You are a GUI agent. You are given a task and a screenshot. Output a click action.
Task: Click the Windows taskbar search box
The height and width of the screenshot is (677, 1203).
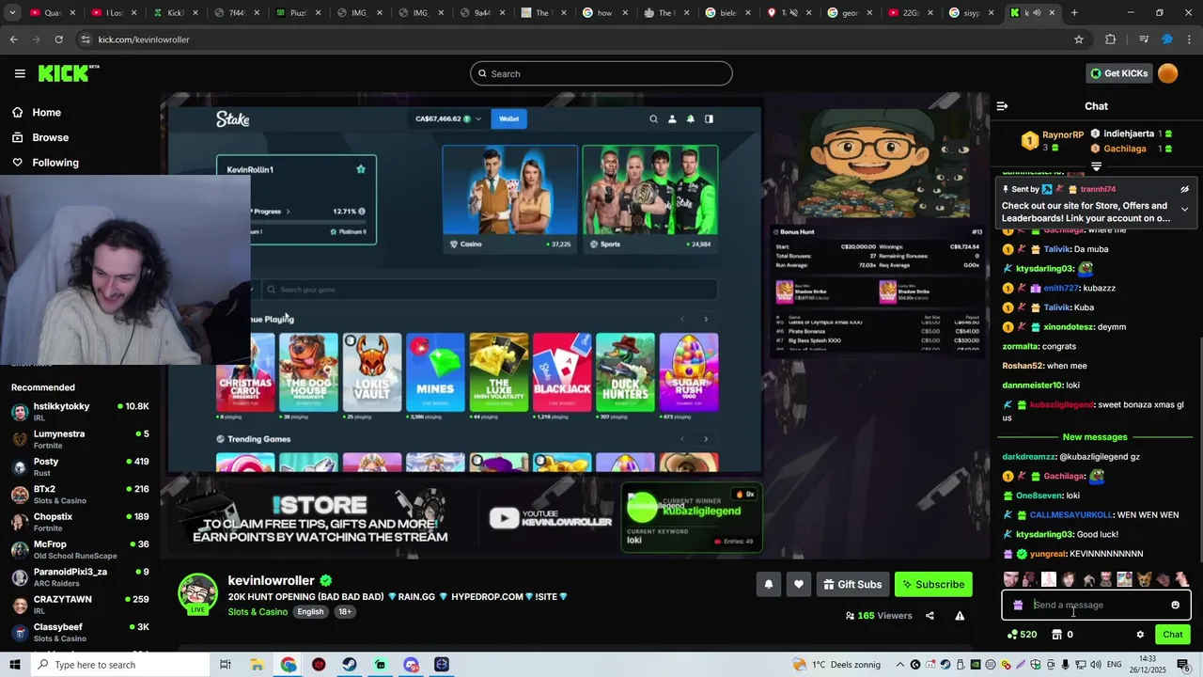(120, 665)
